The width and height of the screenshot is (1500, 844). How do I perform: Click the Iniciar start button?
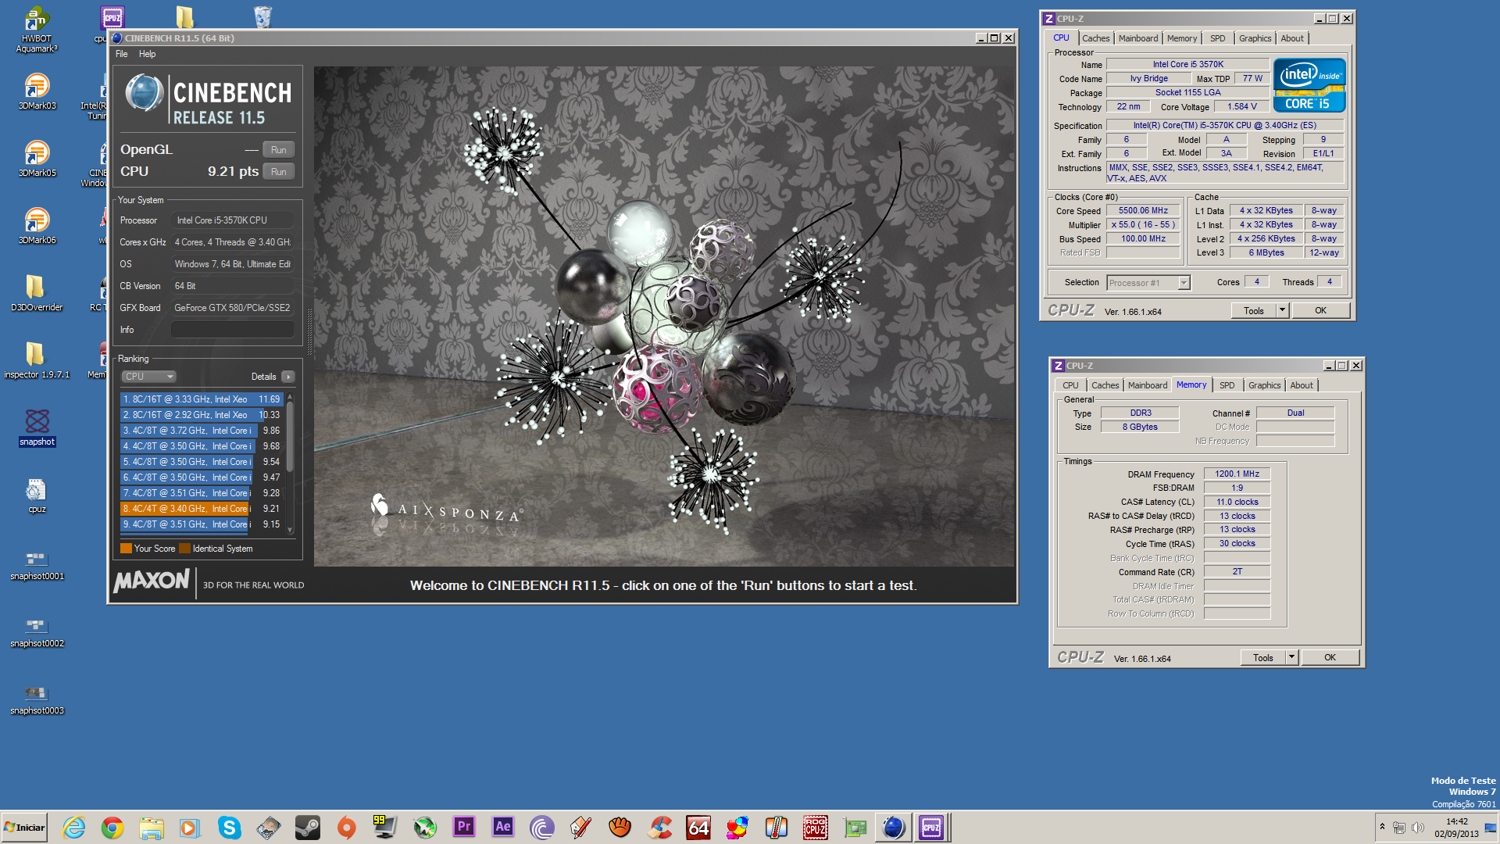point(24,828)
